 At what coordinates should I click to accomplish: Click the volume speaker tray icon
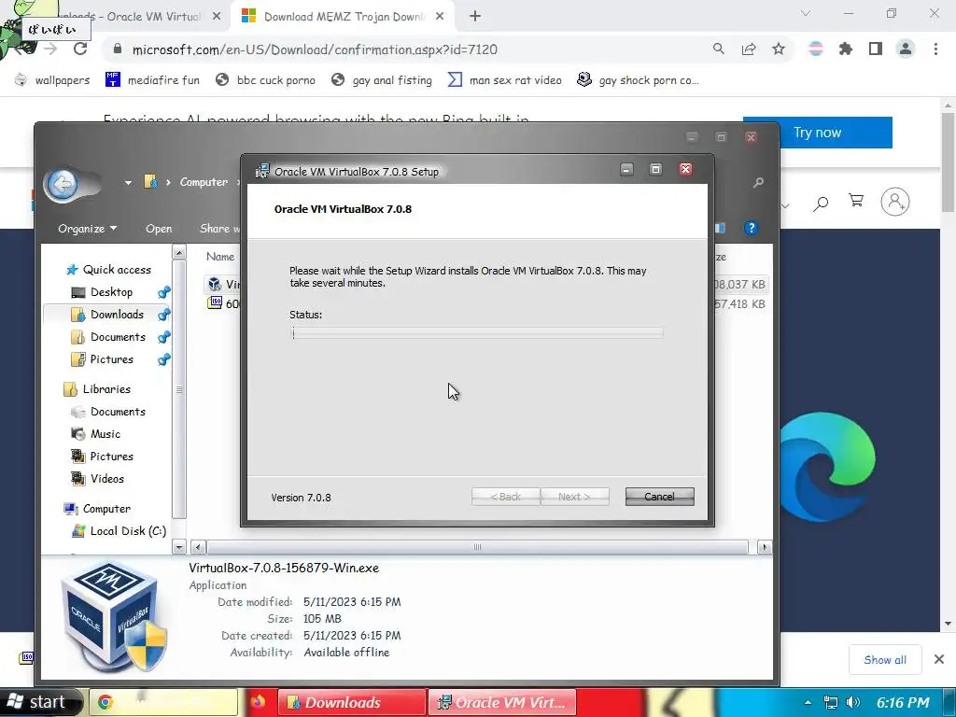point(853,702)
